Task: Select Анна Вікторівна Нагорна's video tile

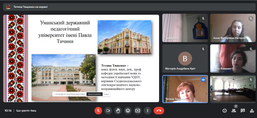Action: pos(233,28)
